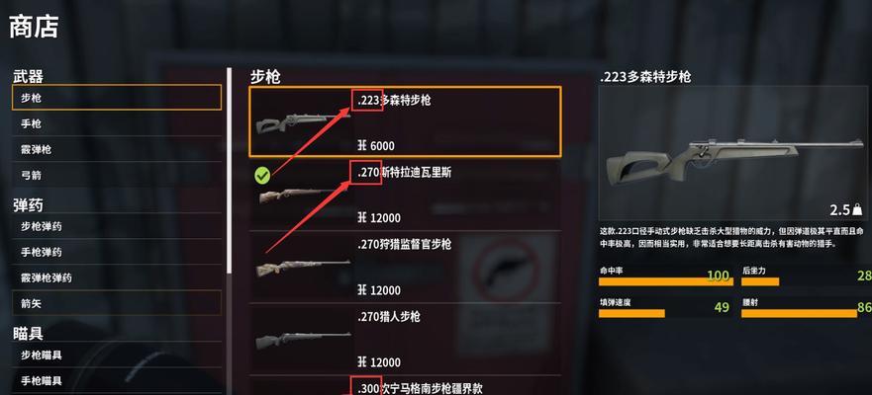Click the 腰射 hip-fire stat bar
The image size is (872, 395).
point(799,313)
